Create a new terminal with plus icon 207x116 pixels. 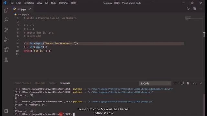176,83
